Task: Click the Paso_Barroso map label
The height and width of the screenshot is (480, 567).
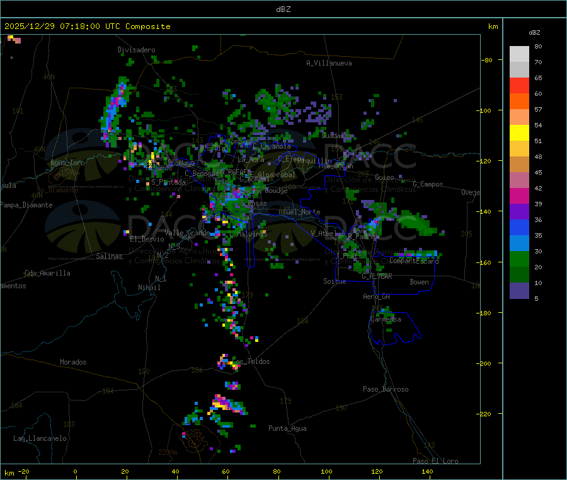Action: tap(386, 389)
